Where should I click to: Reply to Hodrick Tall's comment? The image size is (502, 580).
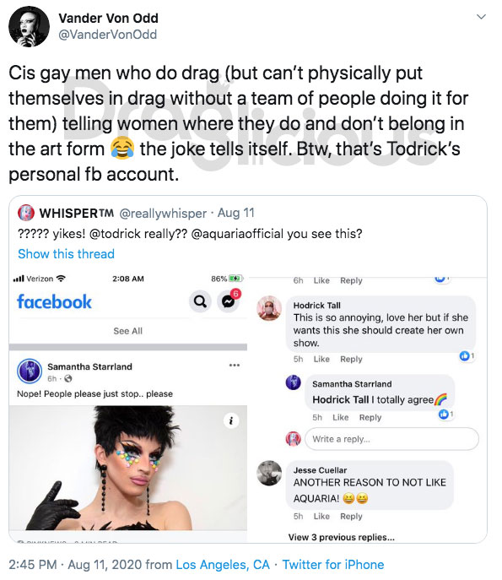click(x=351, y=359)
